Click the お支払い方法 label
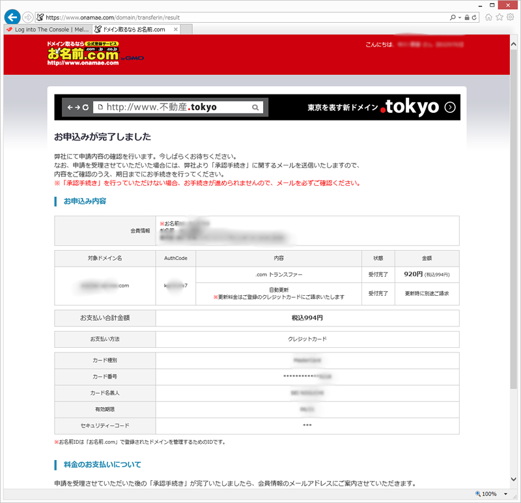This screenshot has width=521, height=503. pyautogui.click(x=105, y=339)
